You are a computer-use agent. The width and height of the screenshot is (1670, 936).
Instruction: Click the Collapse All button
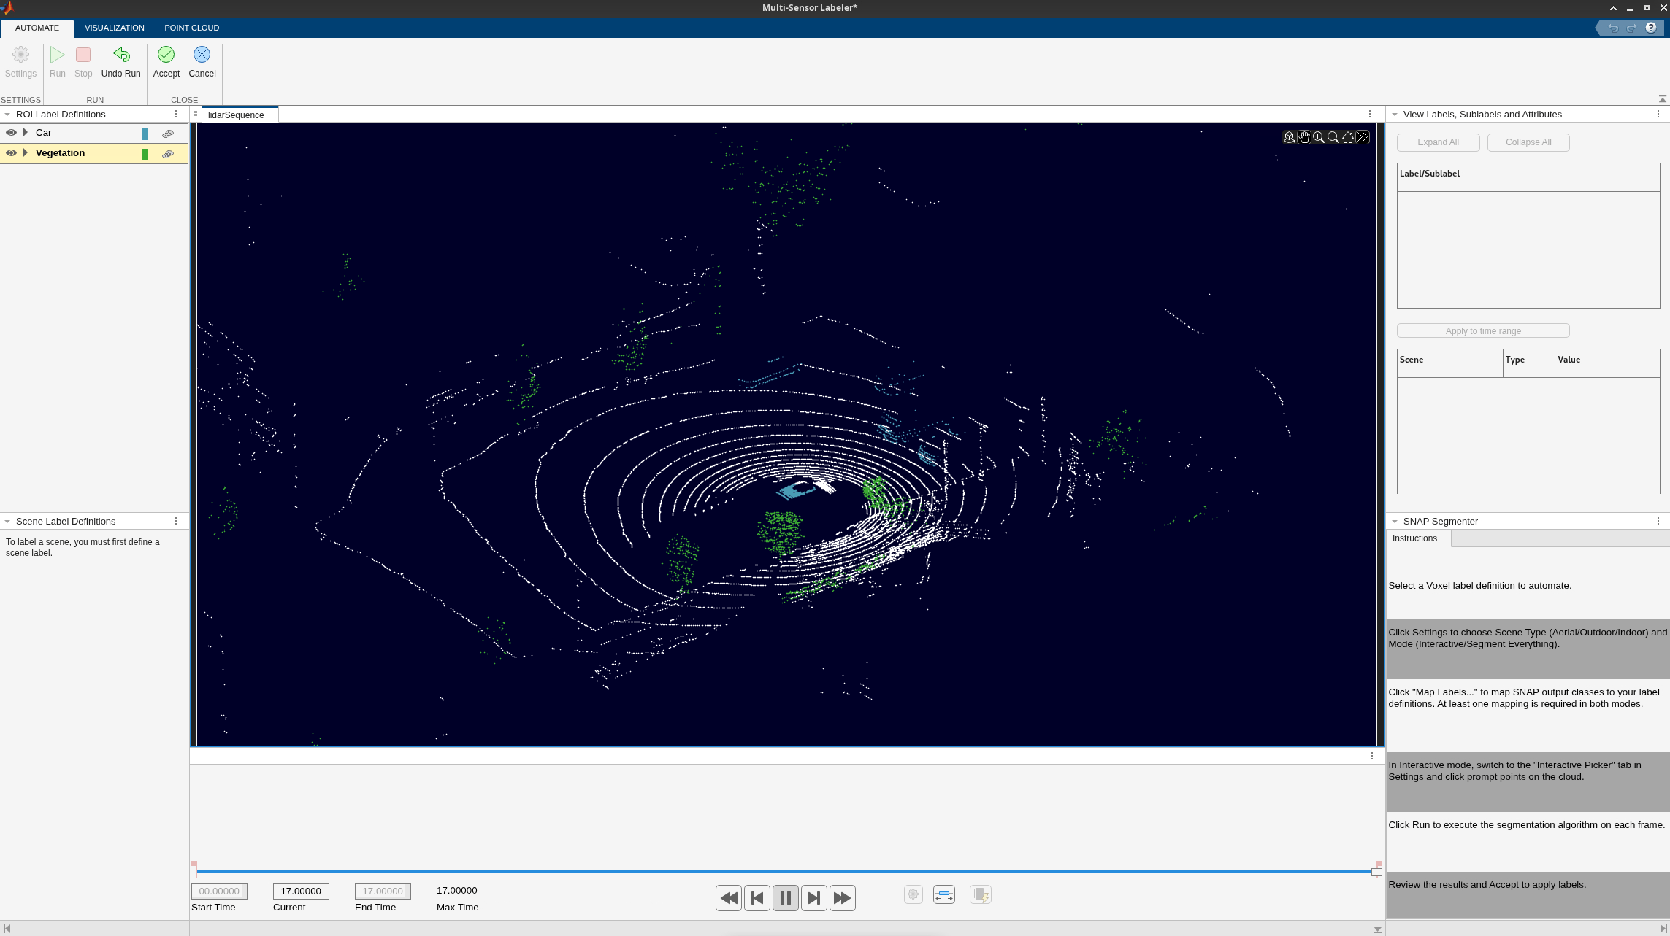[x=1528, y=142]
